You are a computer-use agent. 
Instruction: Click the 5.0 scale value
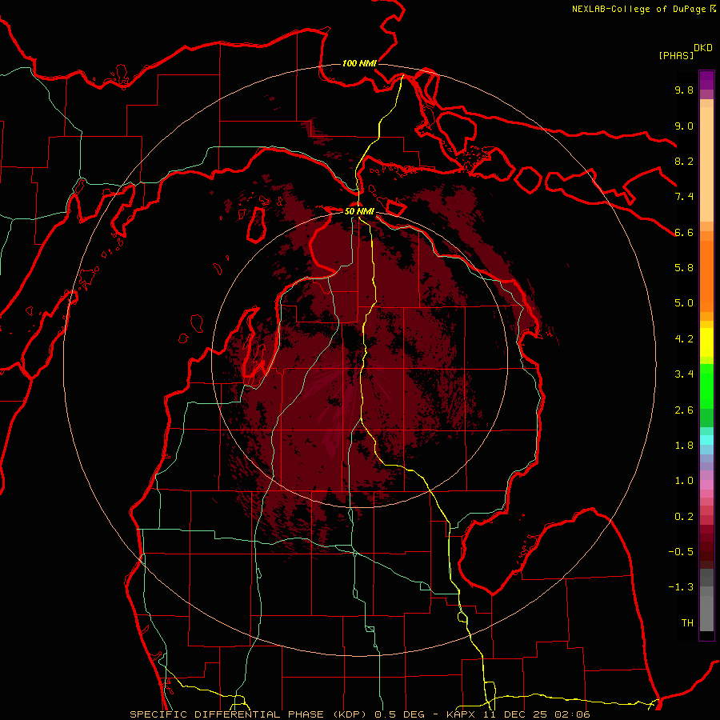click(x=684, y=303)
